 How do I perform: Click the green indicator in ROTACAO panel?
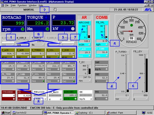click(23, 29)
